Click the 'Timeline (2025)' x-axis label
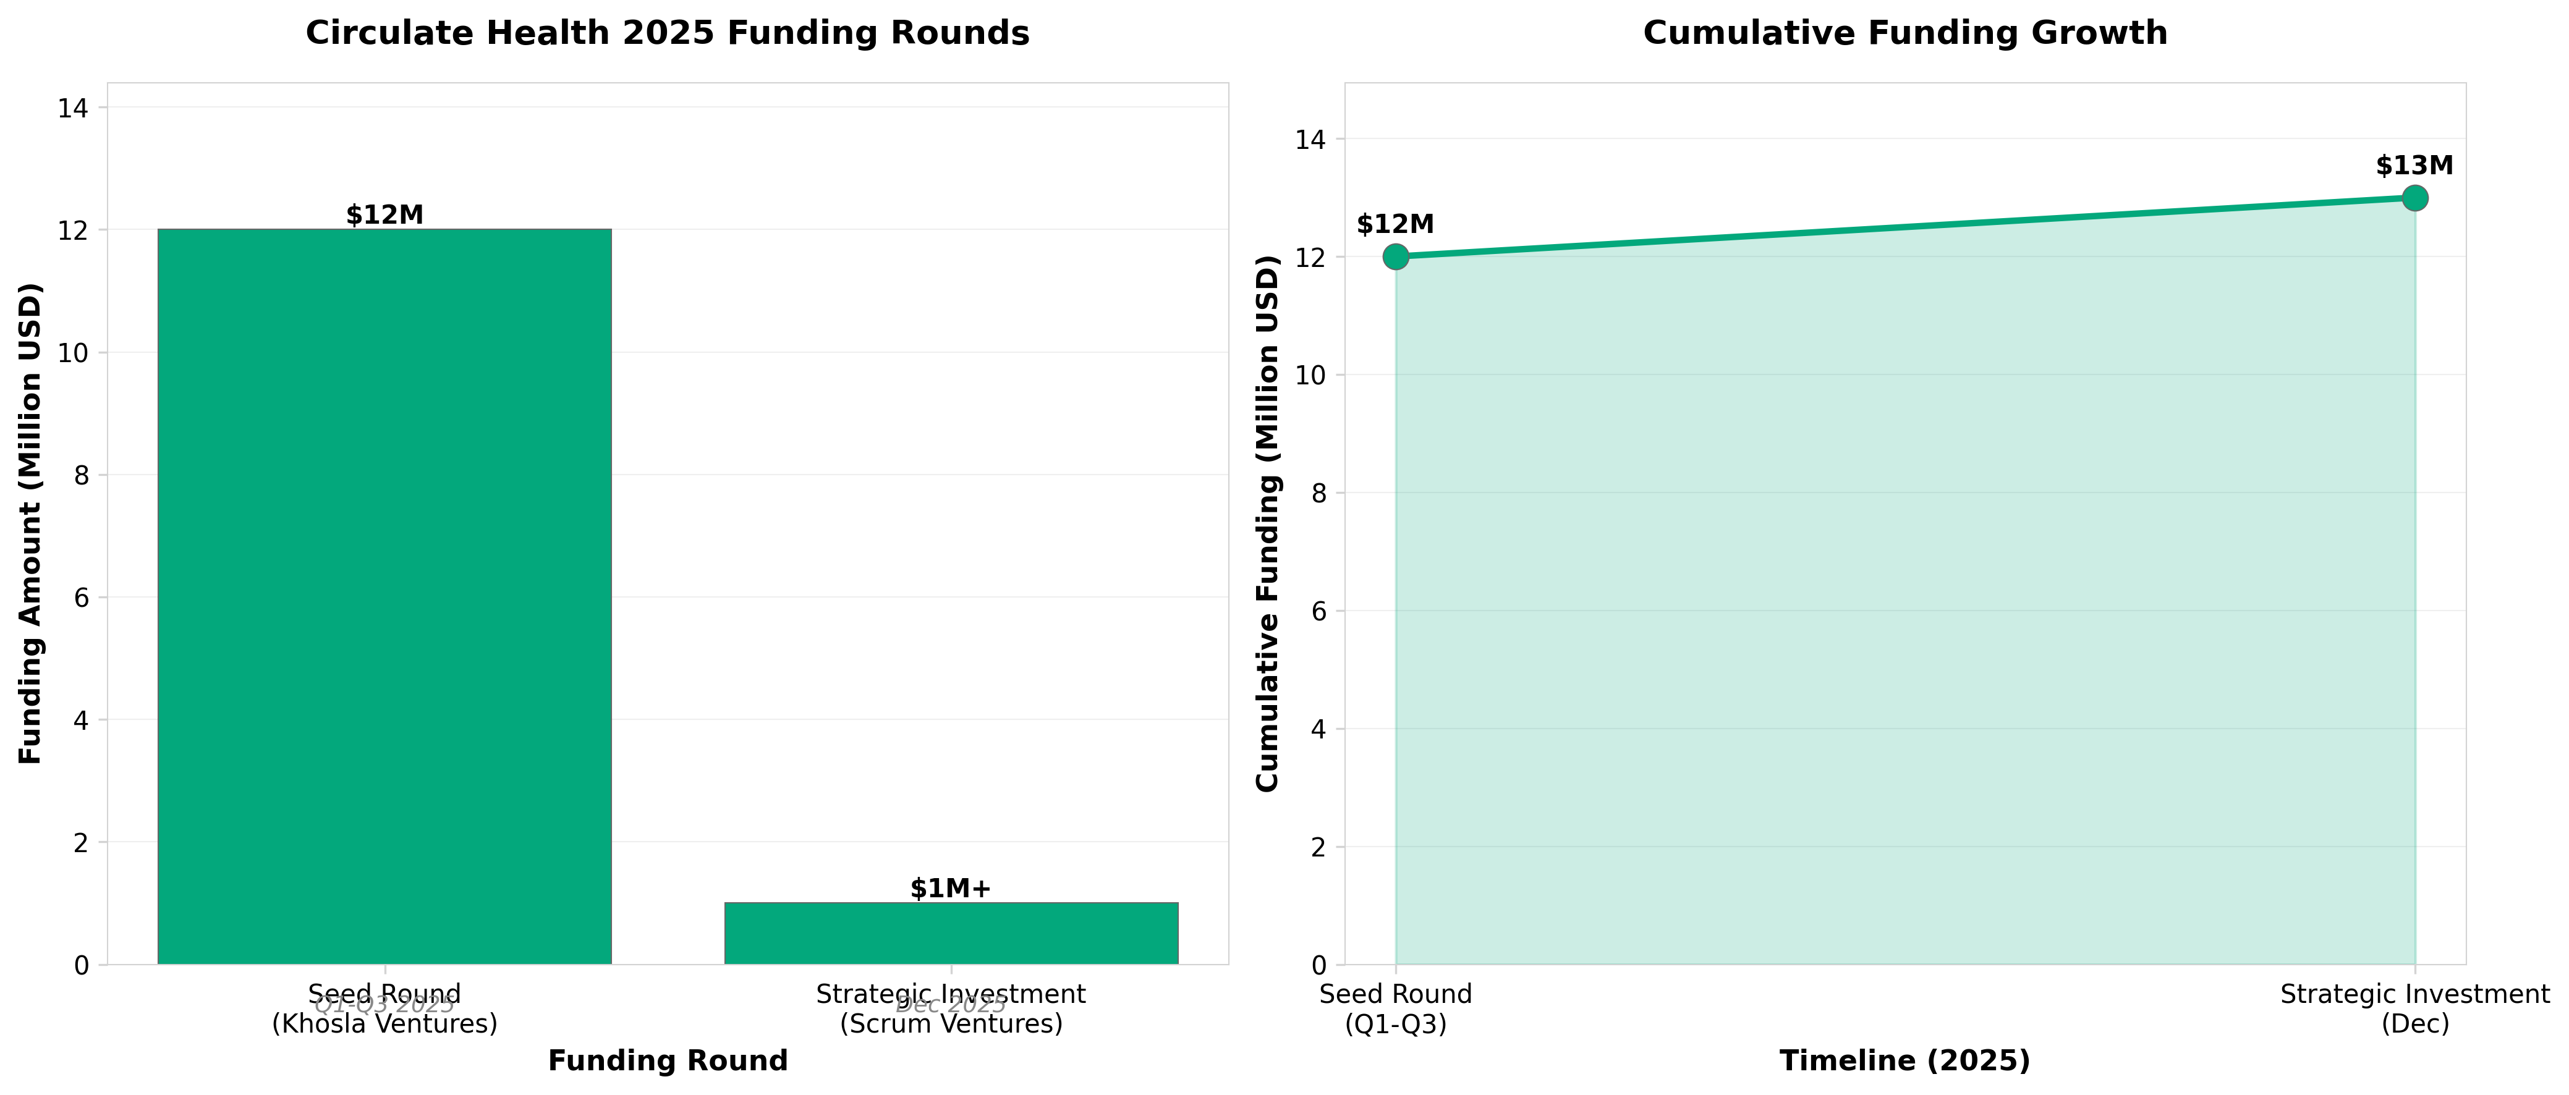 tap(1905, 1060)
